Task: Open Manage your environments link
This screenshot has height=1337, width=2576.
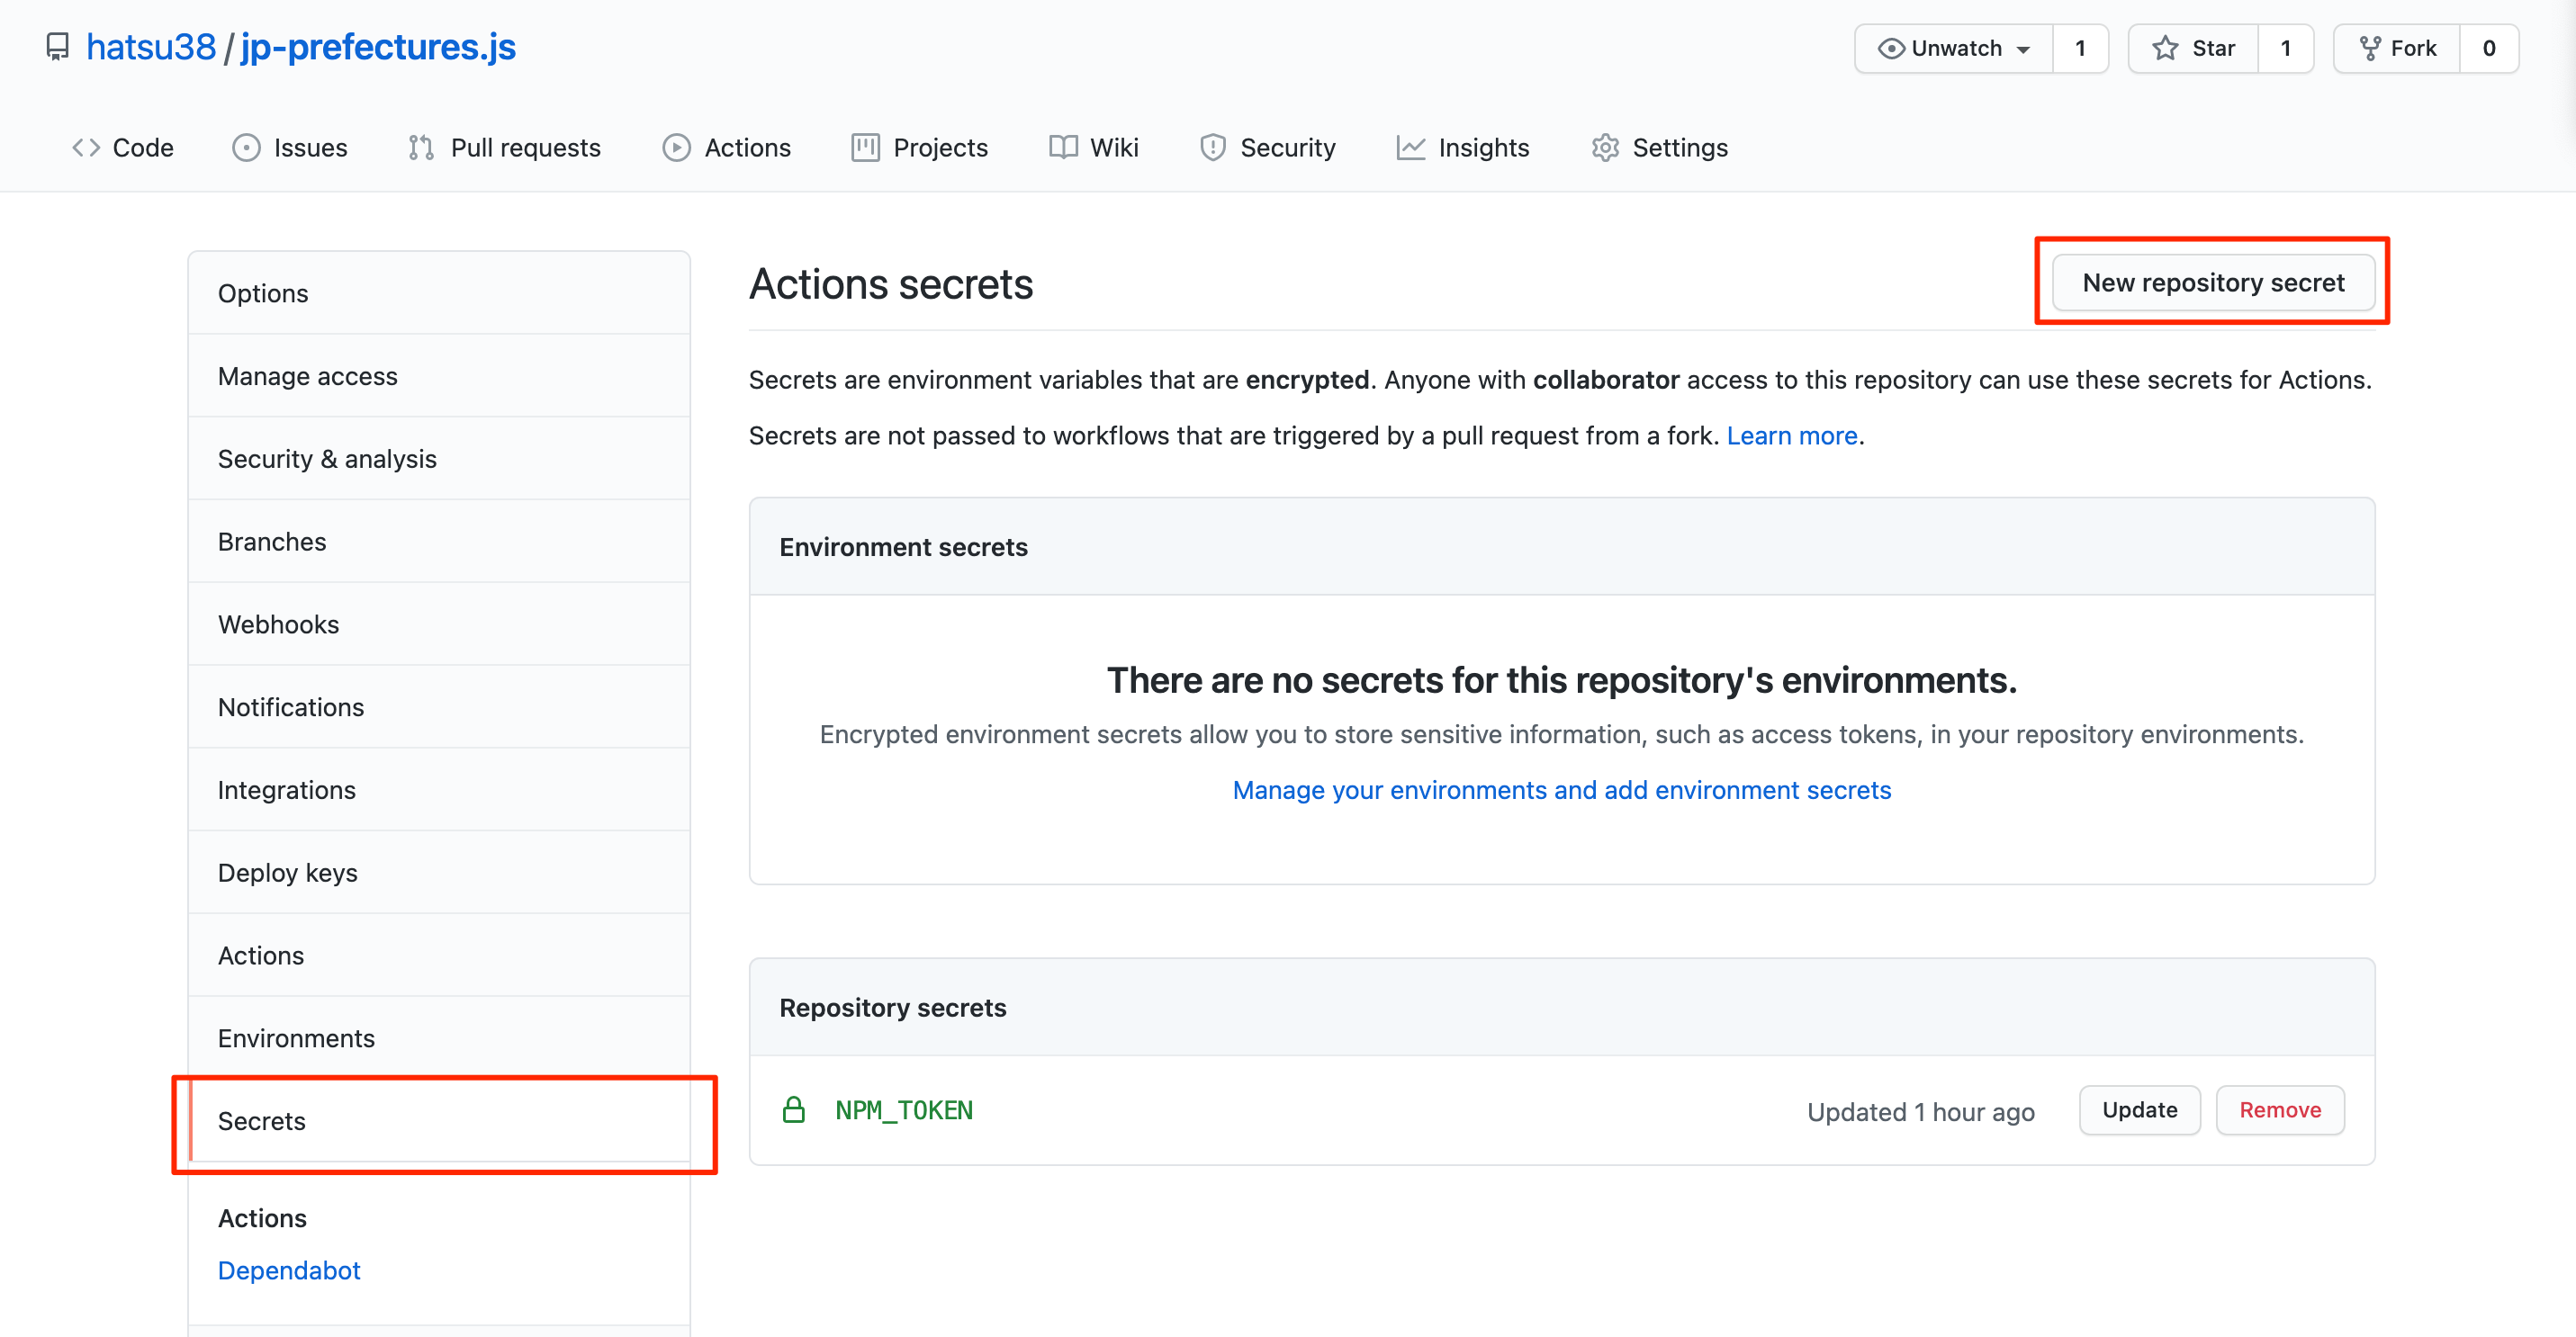Action: [x=1561, y=789]
